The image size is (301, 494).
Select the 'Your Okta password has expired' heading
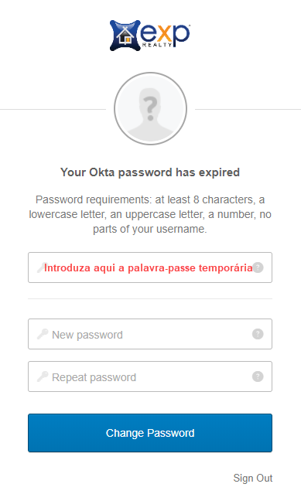[x=150, y=172]
